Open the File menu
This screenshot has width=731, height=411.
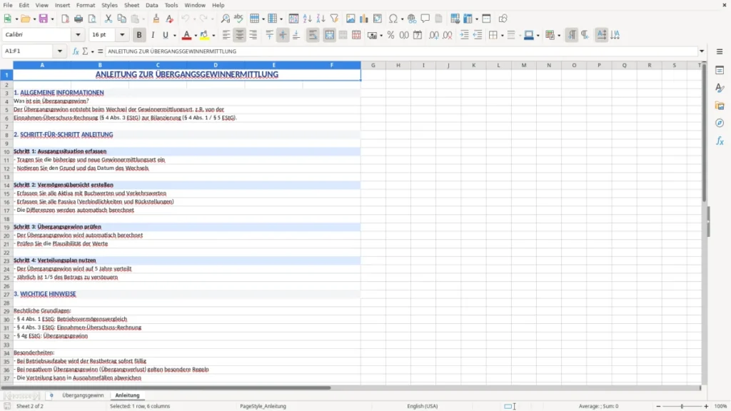coord(8,5)
